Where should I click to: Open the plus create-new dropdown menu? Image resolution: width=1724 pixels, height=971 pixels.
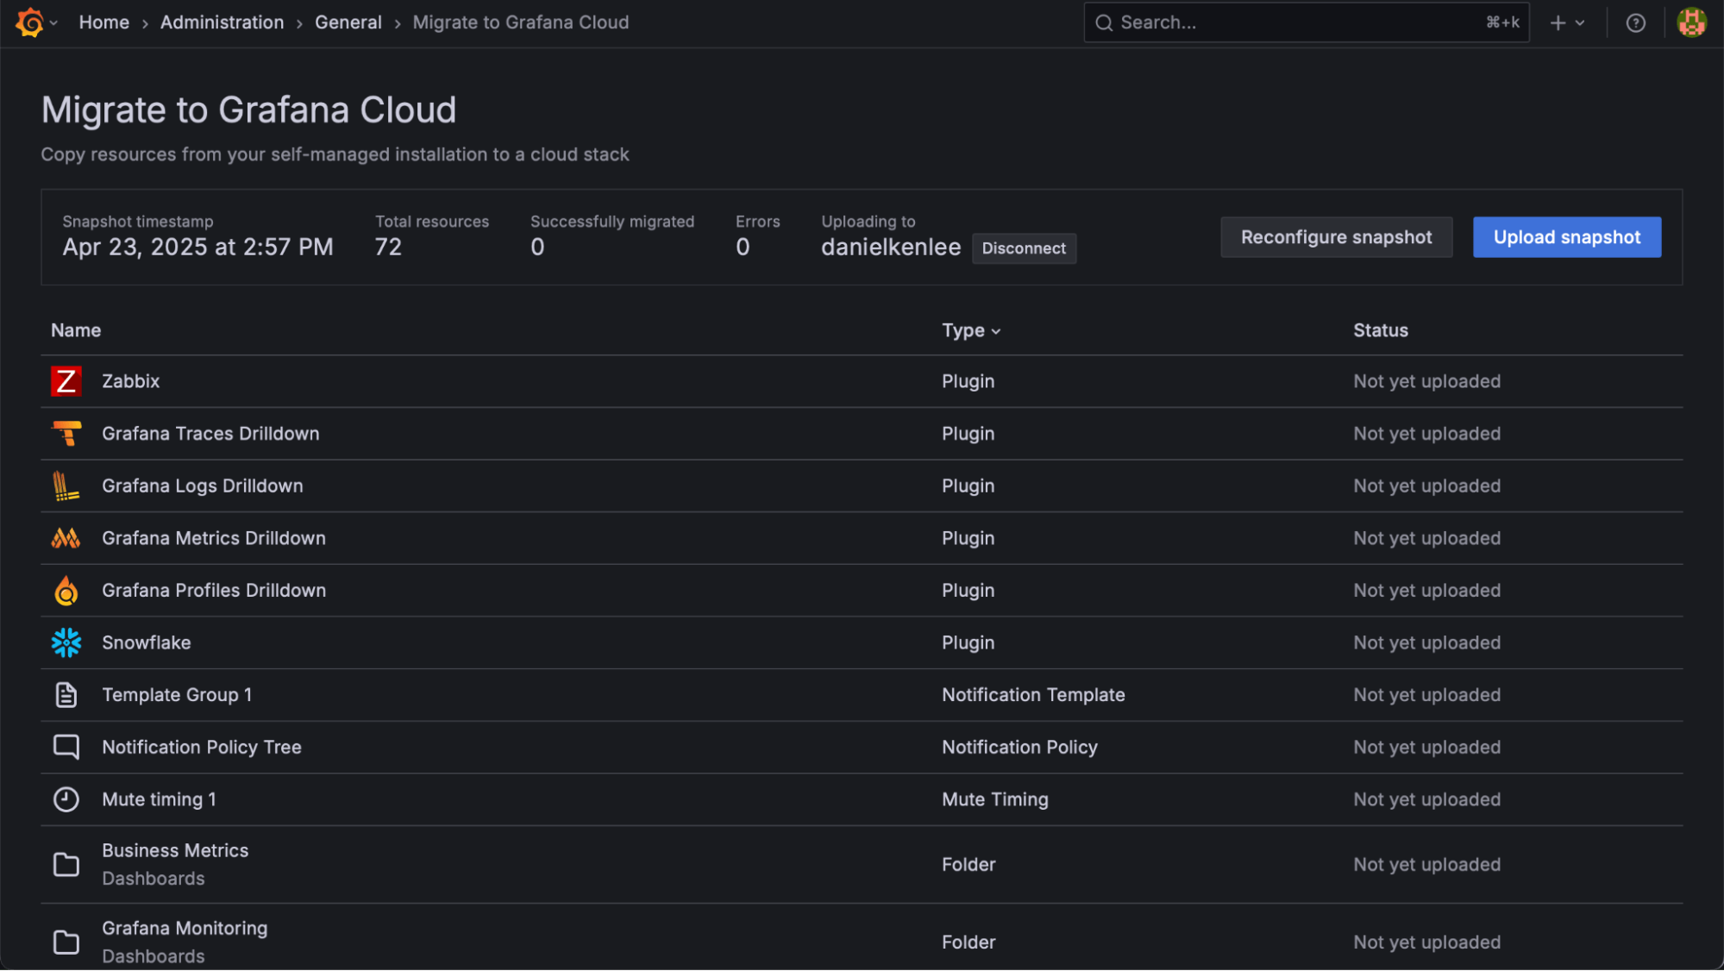(1567, 22)
